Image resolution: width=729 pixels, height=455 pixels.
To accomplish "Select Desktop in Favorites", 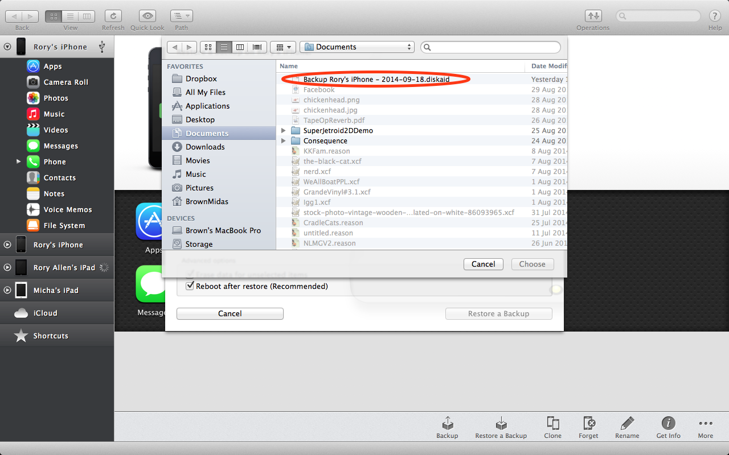I will point(193,119).
